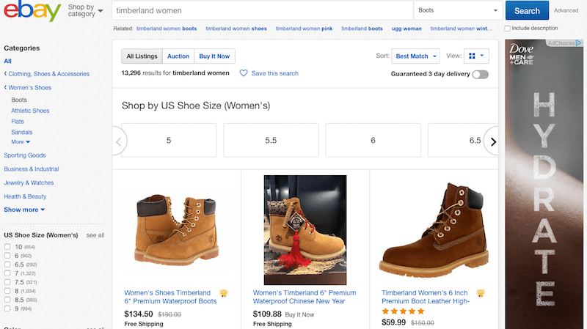Image resolution: width=587 pixels, height=329 pixels.
Task: Check US shoe size 7 filter
Action: (x=7, y=273)
